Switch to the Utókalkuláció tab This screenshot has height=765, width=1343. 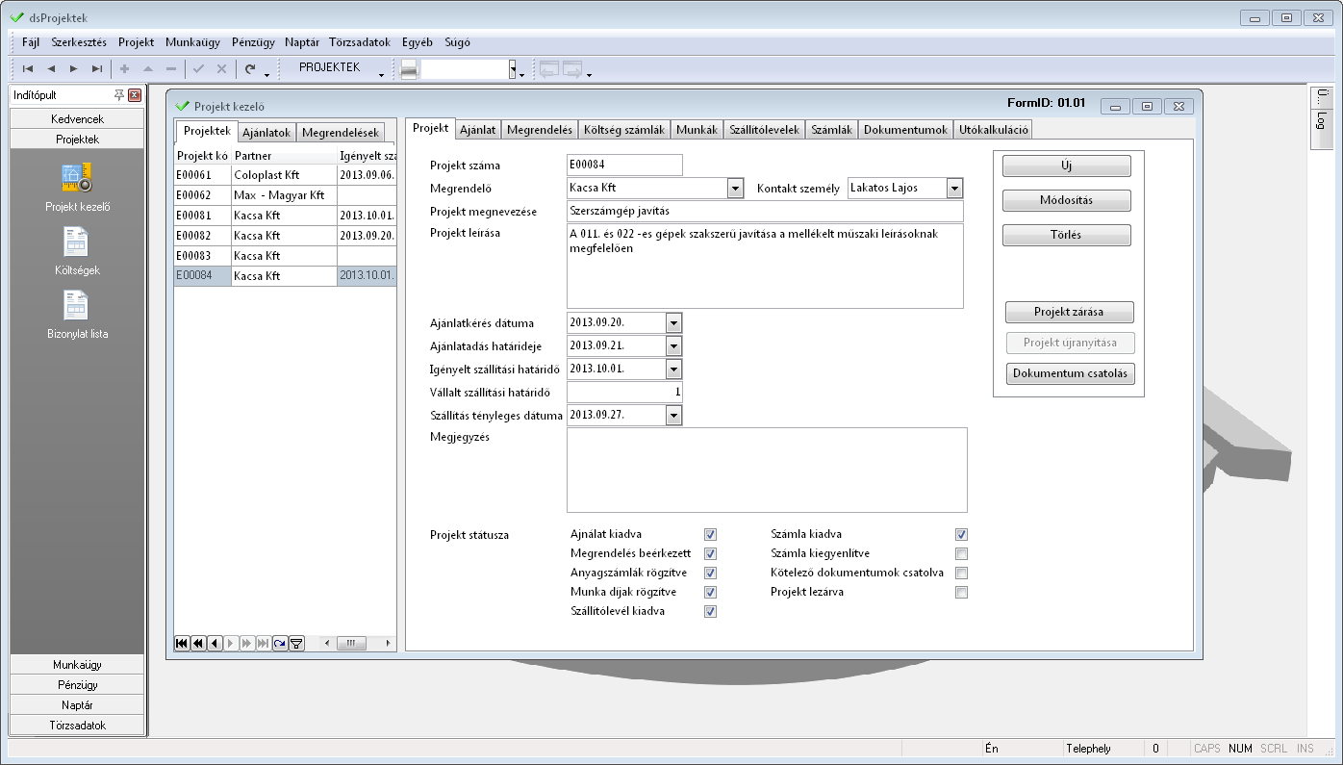pos(993,130)
